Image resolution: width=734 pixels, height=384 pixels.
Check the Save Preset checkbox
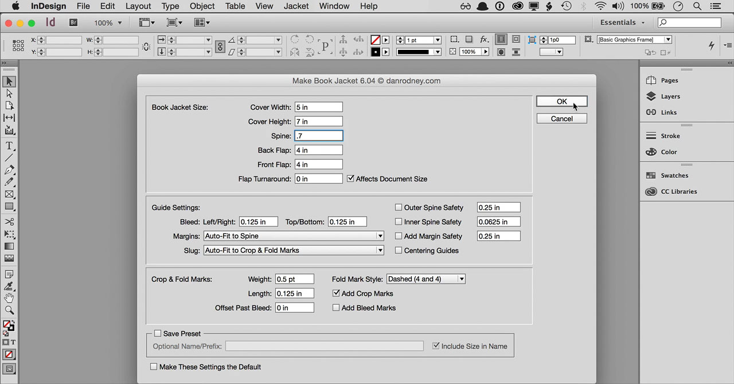point(158,334)
